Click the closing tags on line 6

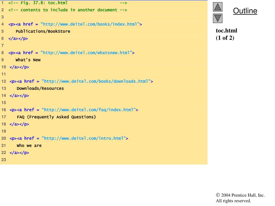tap(18, 39)
